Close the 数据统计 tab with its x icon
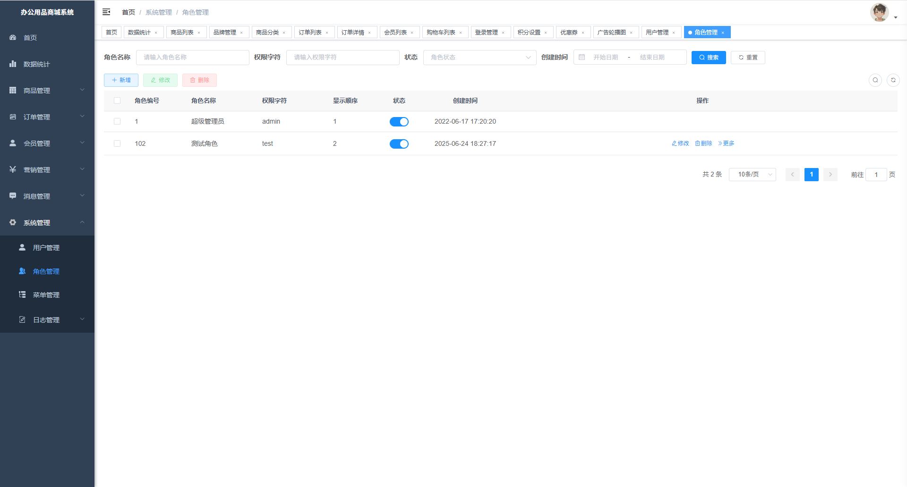The height and width of the screenshot is (487, 907). coord(156,33)
